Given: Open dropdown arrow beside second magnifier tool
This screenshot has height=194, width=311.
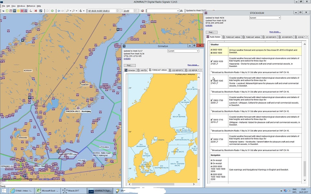Looking at the screenshot, I should [x=76, y=11].
